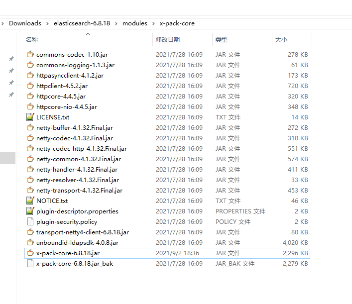
Task: Select the httpcore-4.4.5.jar file icon
Action: 30,96
